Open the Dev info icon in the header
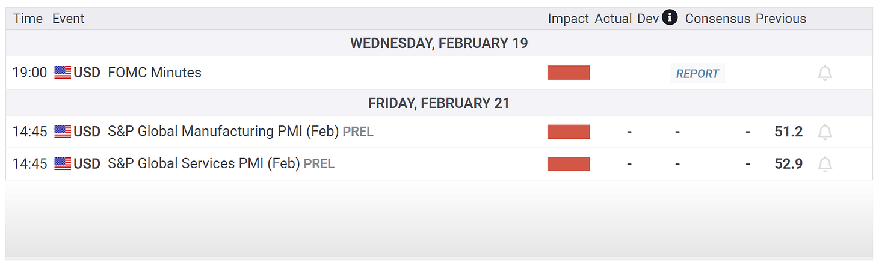 [x=670, y=18]
